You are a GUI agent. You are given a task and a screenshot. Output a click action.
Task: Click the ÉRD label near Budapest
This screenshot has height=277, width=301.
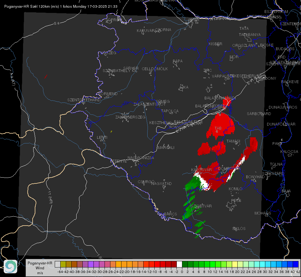pos(282,57)
